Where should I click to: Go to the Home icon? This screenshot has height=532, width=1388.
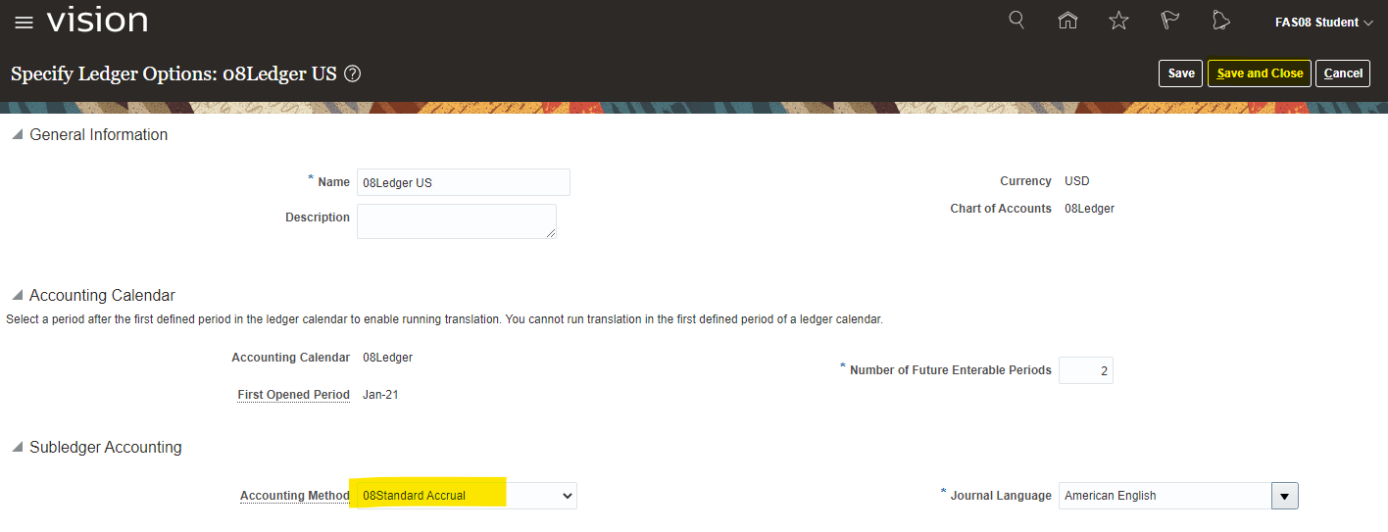point(1067,21)
